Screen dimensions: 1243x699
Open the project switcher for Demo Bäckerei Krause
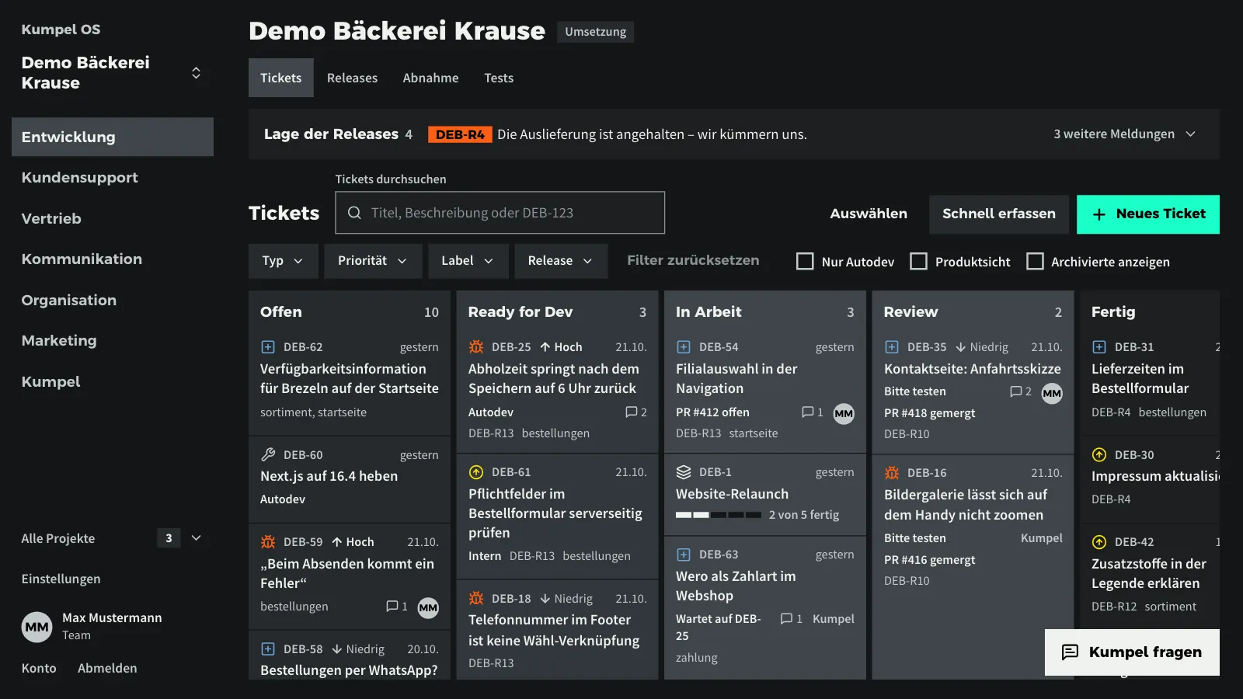click(196, 73)
